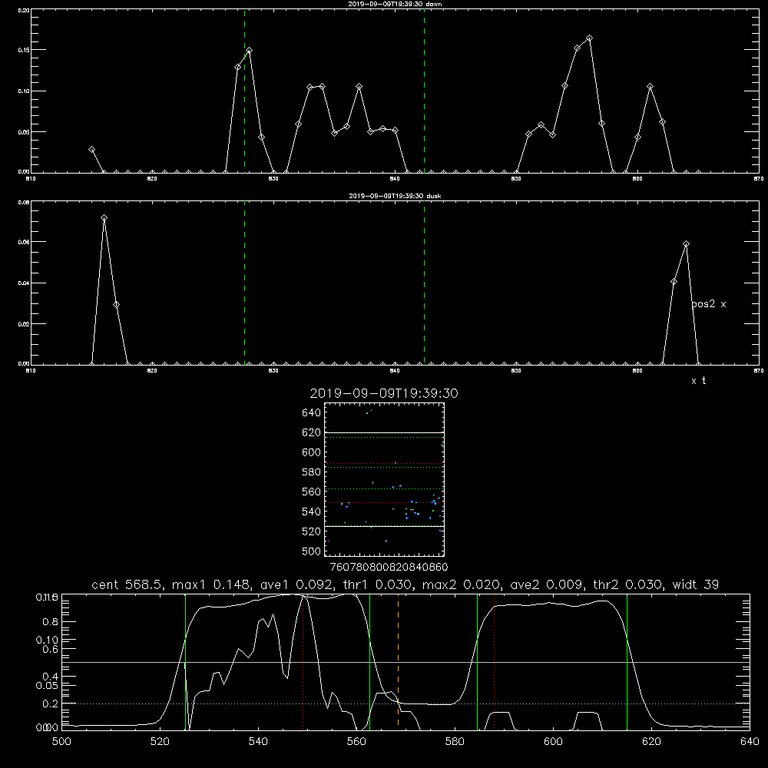Click the '0.8' y-axis label of bottom plot
The image size is (768, 768).
pyautogui.click(x=51, y=622)
